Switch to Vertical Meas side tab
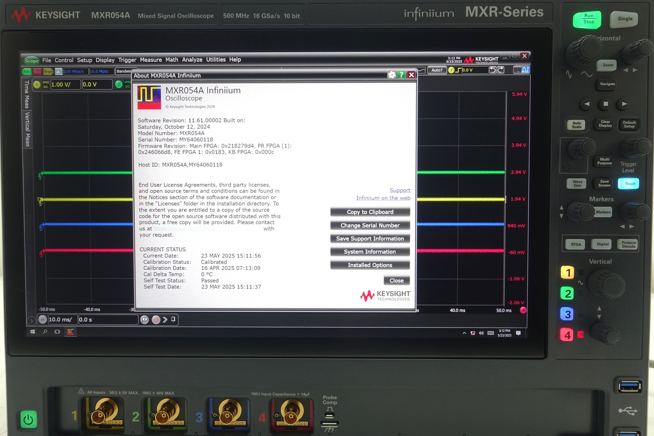 point(27,129)
